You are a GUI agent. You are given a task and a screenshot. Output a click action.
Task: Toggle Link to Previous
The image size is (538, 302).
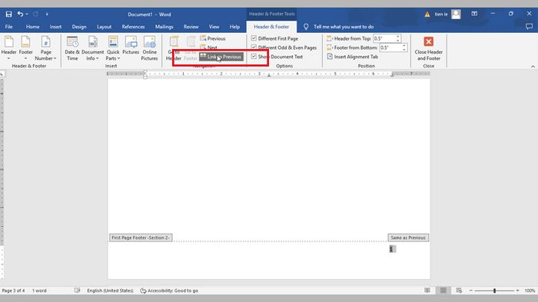pos(221,57)
